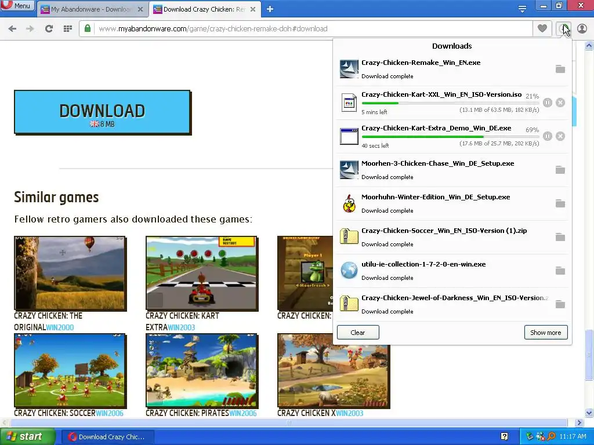Select Download Crazy Chic taskbar button
The width and height of the screenshot is (594, 445).
[x=107, y=437]
